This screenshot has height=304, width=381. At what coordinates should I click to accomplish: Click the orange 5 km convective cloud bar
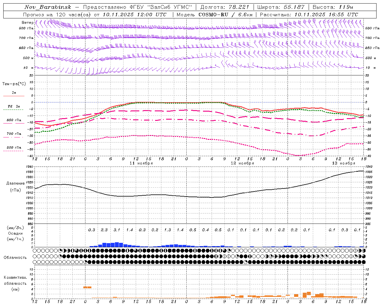pyautogui.click(x=87, y=287)
